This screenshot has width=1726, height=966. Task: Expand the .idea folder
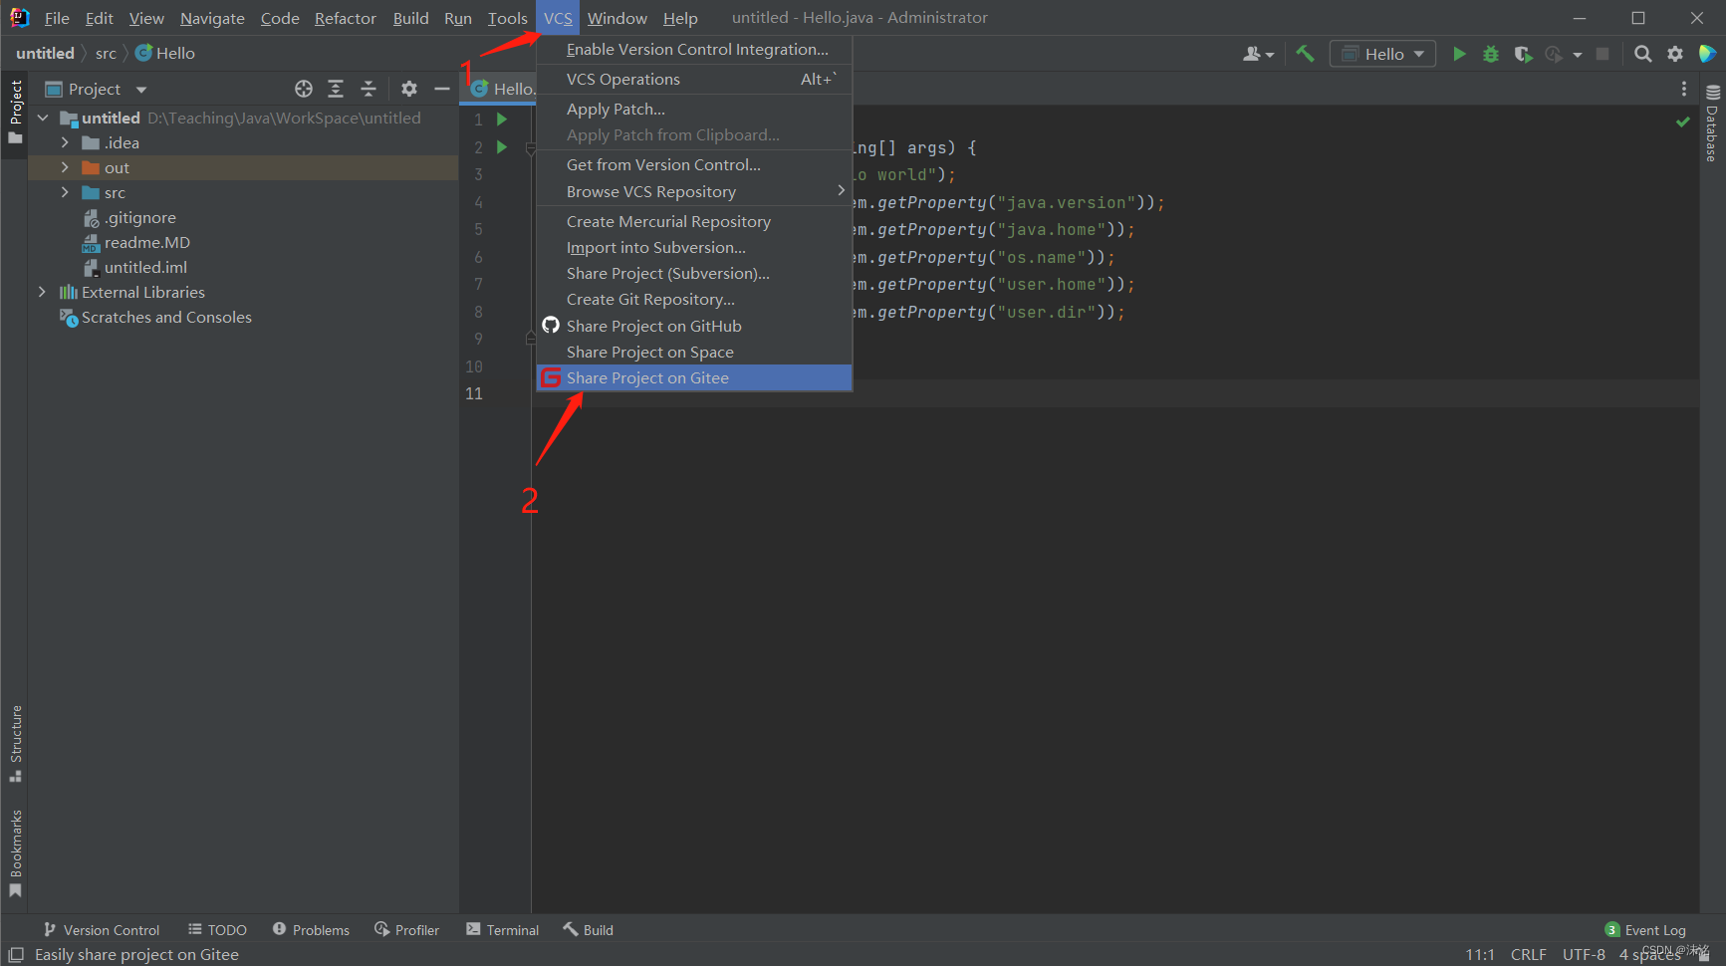[66, 142]
